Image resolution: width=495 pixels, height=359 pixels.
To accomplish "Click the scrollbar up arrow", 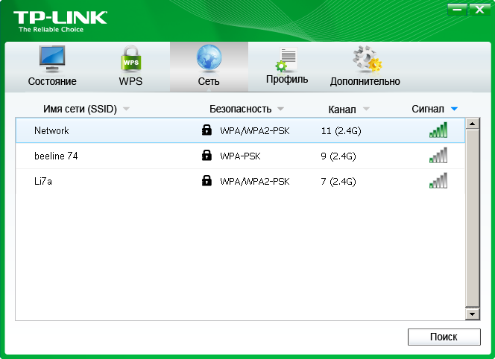I will [x=473, y=124].
